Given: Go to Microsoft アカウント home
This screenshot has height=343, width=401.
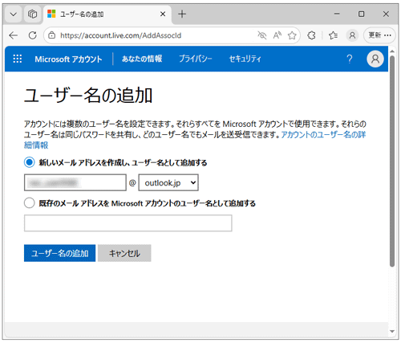Looking at the screenshot, I should [68, 59].
